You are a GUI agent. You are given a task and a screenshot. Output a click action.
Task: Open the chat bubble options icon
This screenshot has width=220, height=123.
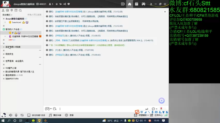tap(153, 109)
